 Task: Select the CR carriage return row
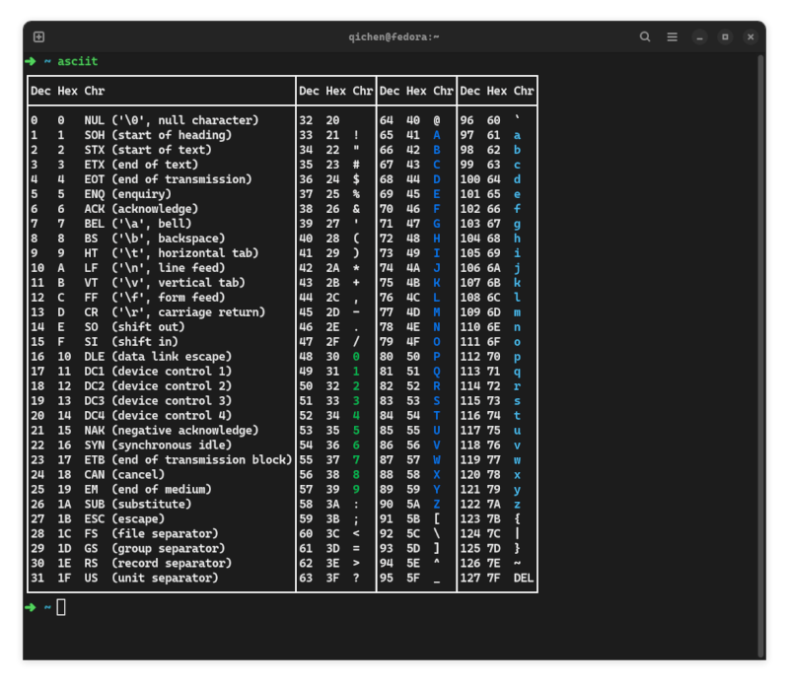tap(148, 312)
